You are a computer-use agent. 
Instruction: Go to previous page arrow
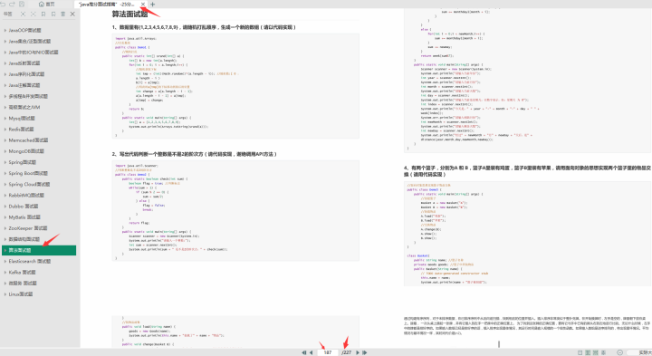pyautogui.click(x=311, y=352)
